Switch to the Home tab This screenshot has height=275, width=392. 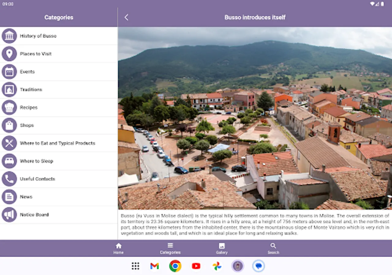(119, 248)
